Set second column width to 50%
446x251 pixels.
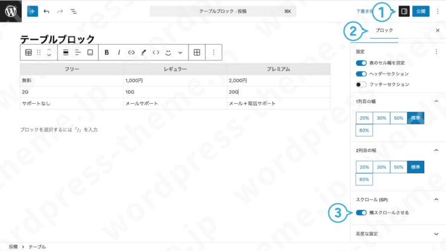point(398,167)
